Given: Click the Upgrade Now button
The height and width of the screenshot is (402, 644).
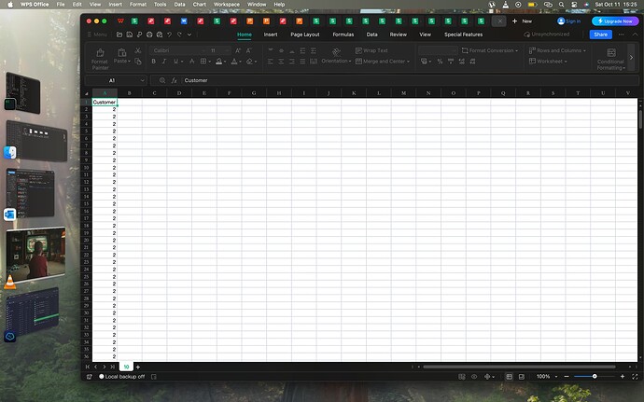Looking at the screenshot, I should pos(615,20).
